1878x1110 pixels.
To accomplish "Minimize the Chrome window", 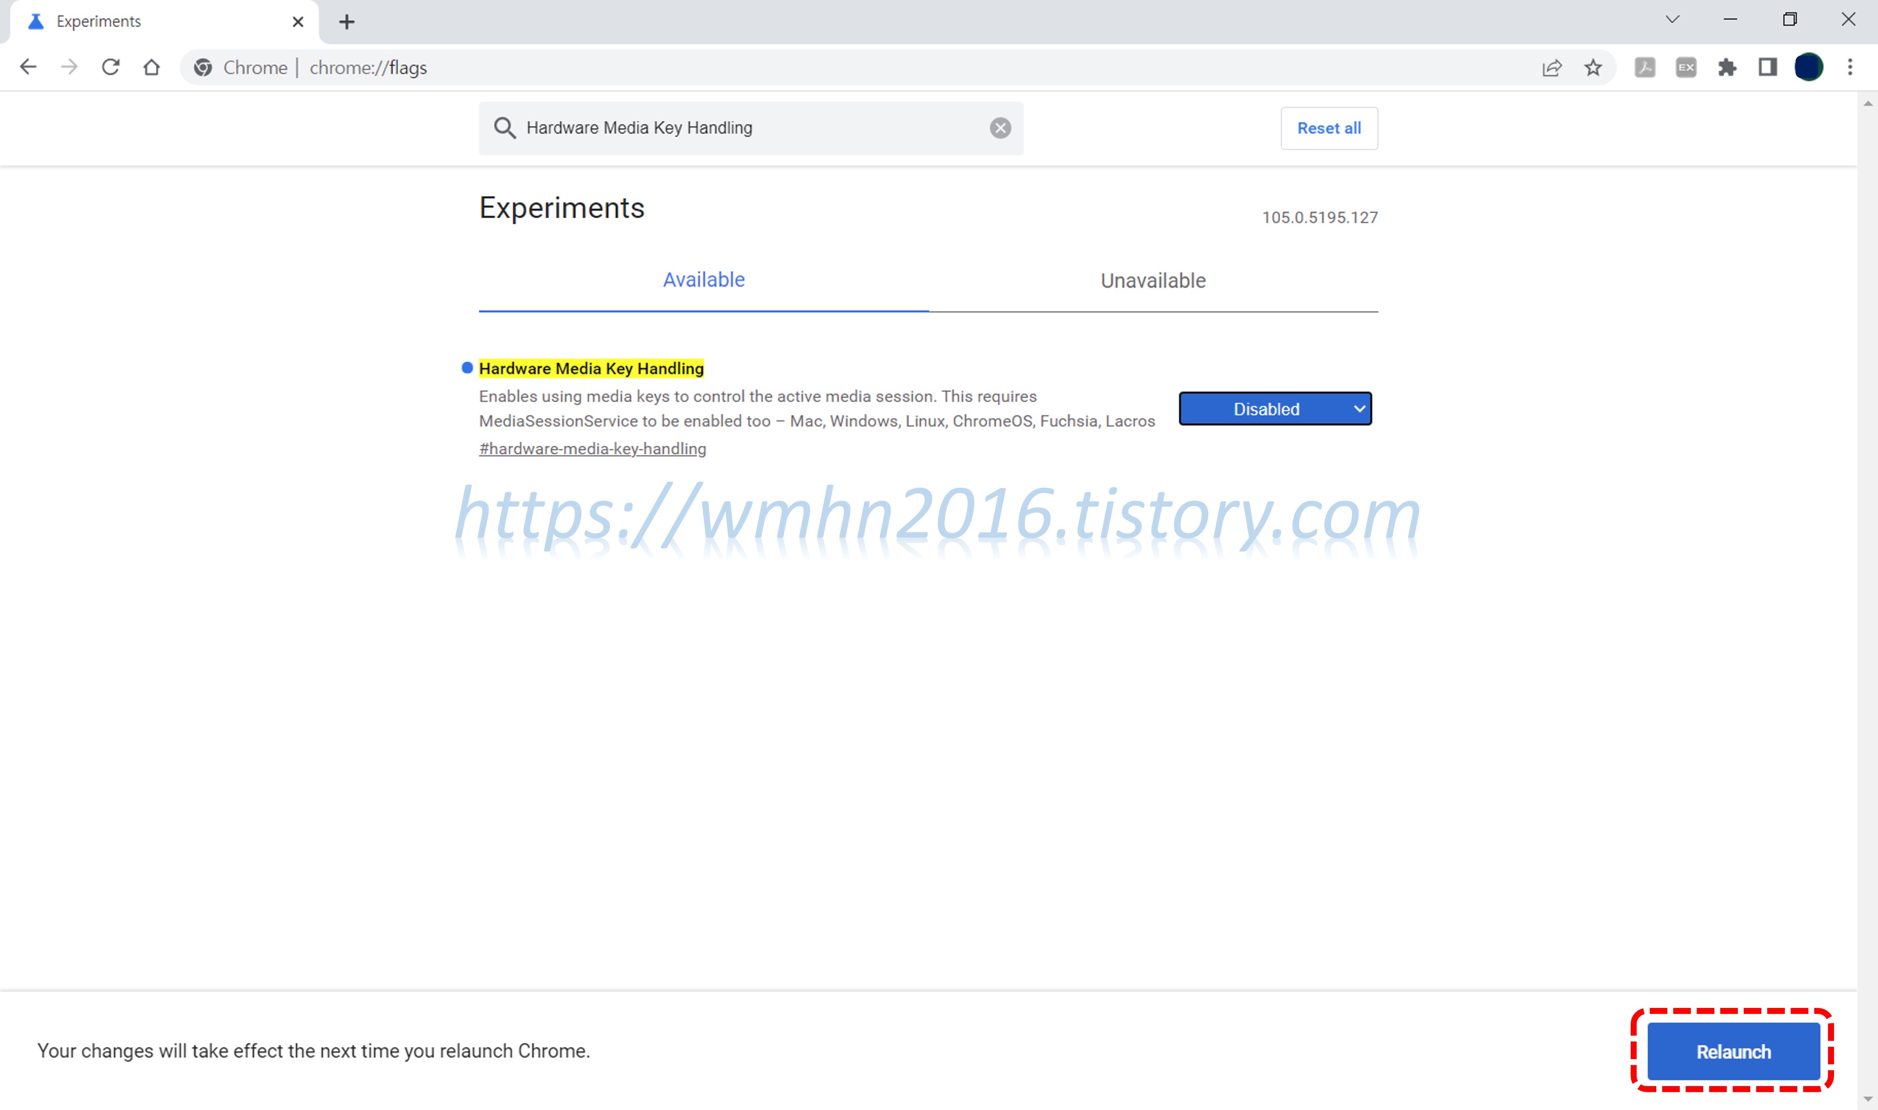I will [1730, 20].
